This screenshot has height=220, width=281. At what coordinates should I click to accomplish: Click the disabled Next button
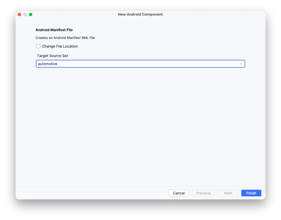coord(228,193)
